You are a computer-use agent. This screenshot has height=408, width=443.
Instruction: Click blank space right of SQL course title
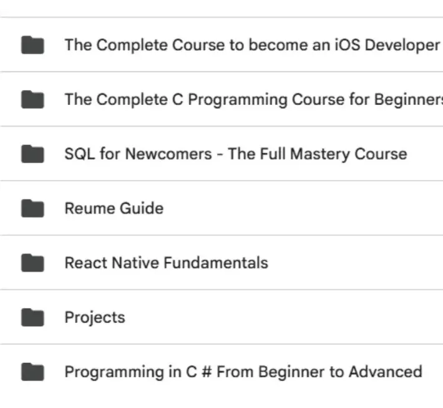click(425, 154)
